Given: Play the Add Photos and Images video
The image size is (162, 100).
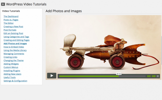Looking at the screenshot, I should point(52,76).
